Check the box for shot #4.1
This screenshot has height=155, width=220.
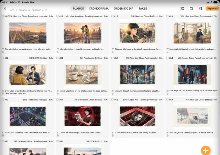57,100
